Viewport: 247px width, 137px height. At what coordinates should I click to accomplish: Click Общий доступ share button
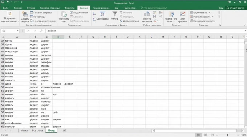click(x=235, y=8)
